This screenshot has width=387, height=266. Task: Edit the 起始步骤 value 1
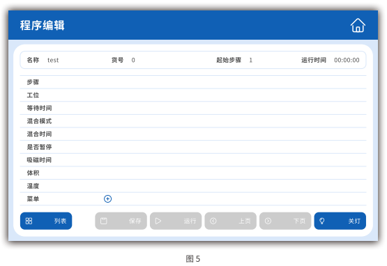click(x=251, y=60)
